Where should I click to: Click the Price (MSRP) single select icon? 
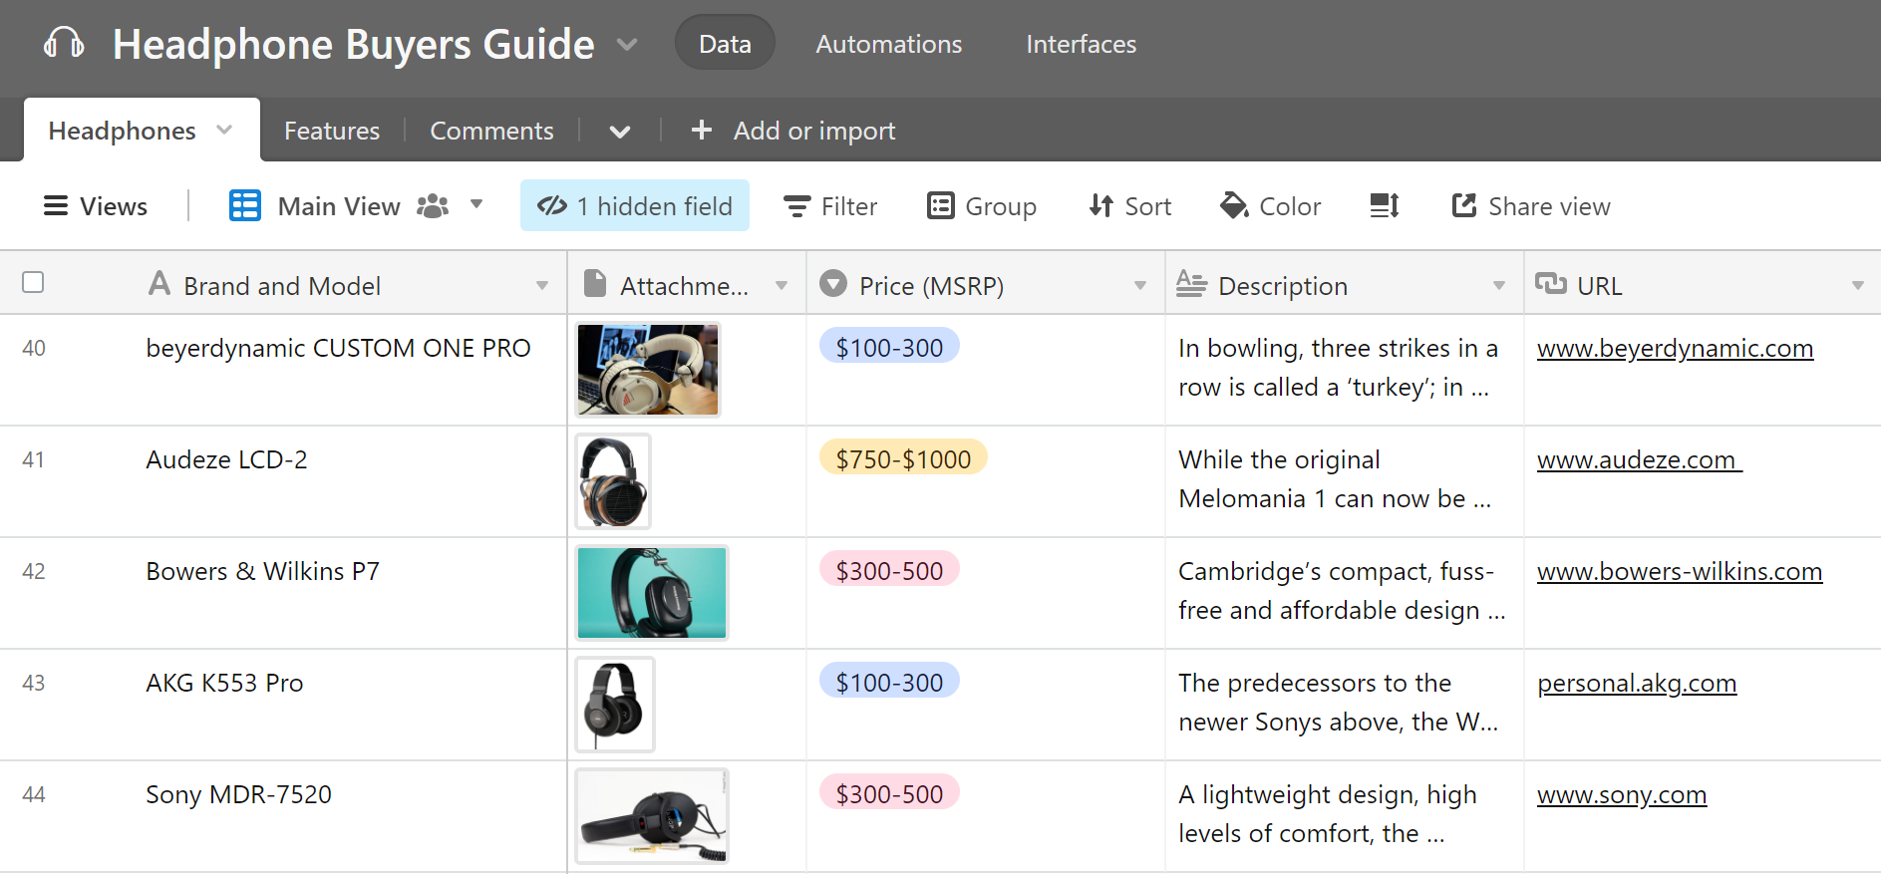pyautogui.click(x=833, y=283)
